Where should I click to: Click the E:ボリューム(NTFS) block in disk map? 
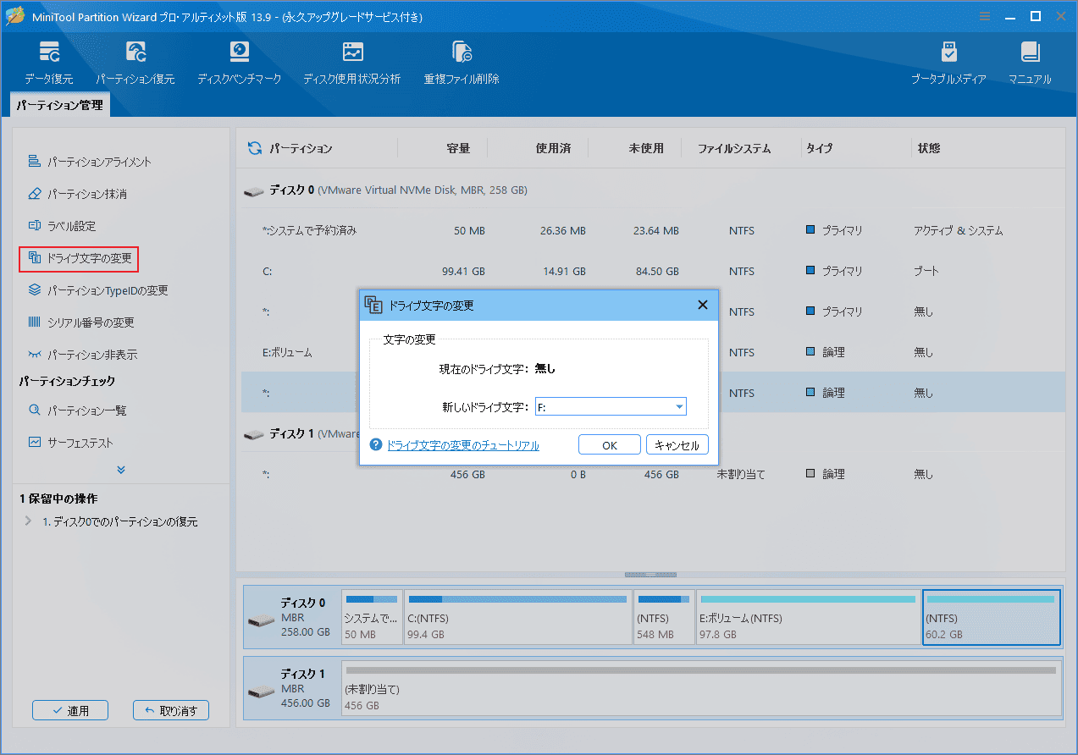(x=808, y=617)
